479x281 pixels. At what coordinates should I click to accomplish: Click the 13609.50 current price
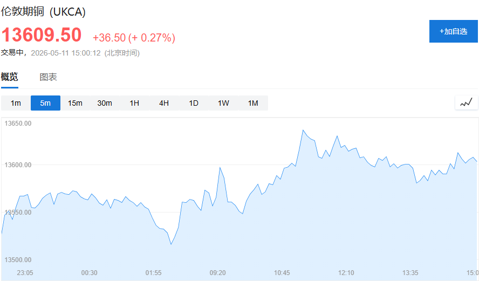click(41, 35)
